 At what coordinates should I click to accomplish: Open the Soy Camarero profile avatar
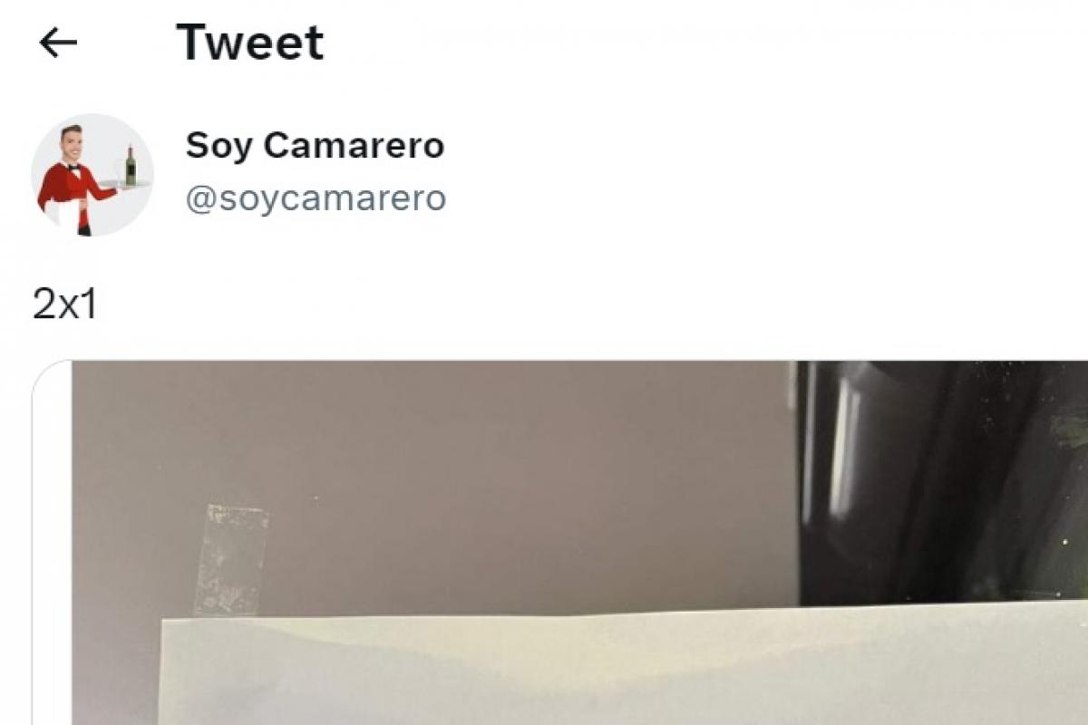[92, 175]
